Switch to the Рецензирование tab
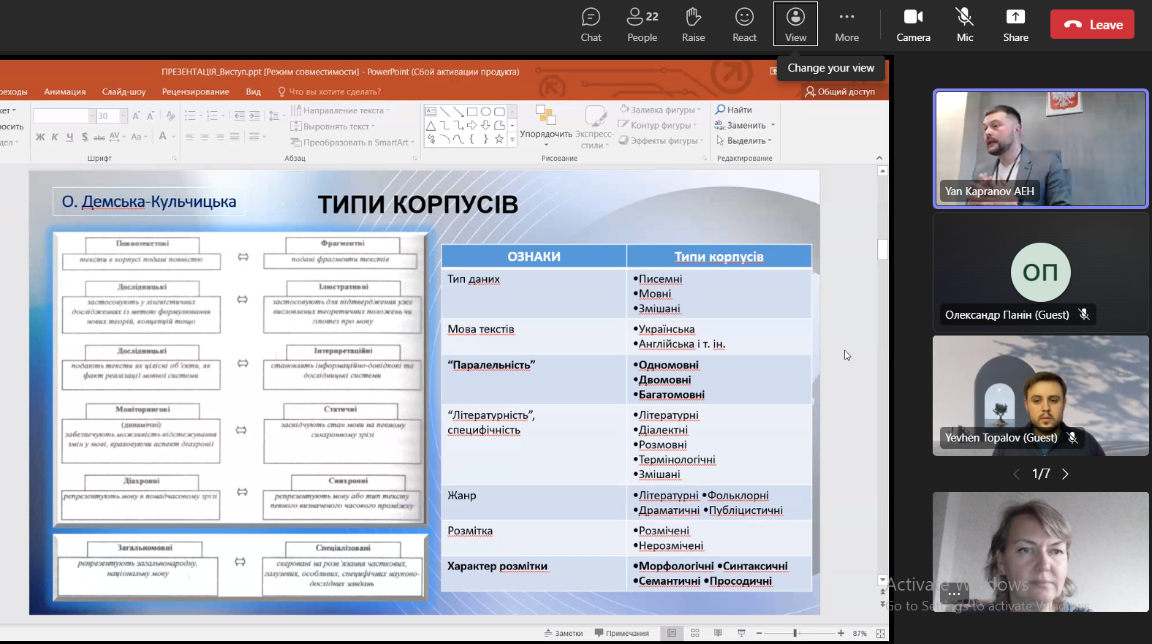 pos(195,92)
